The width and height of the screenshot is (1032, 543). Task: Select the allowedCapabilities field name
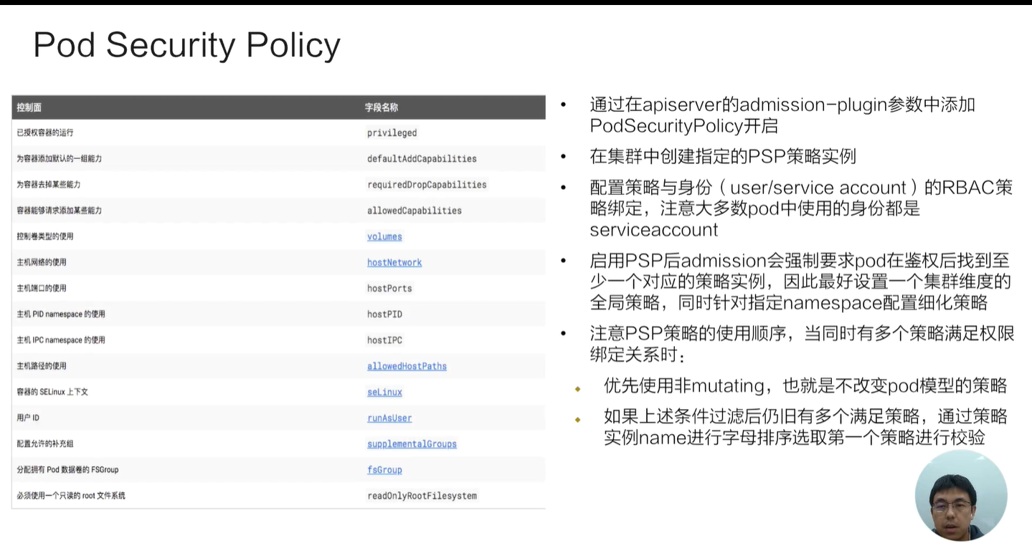415,211
